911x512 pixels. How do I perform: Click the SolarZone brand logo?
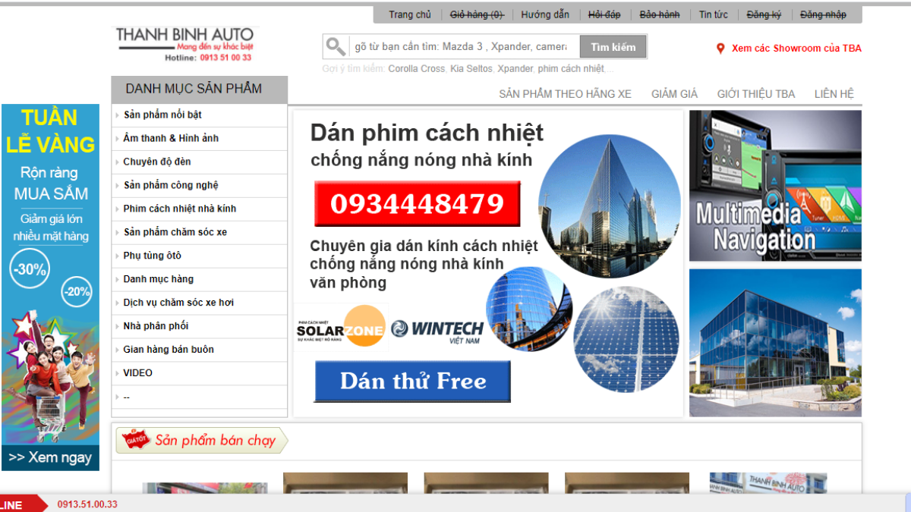click(341, 327)
